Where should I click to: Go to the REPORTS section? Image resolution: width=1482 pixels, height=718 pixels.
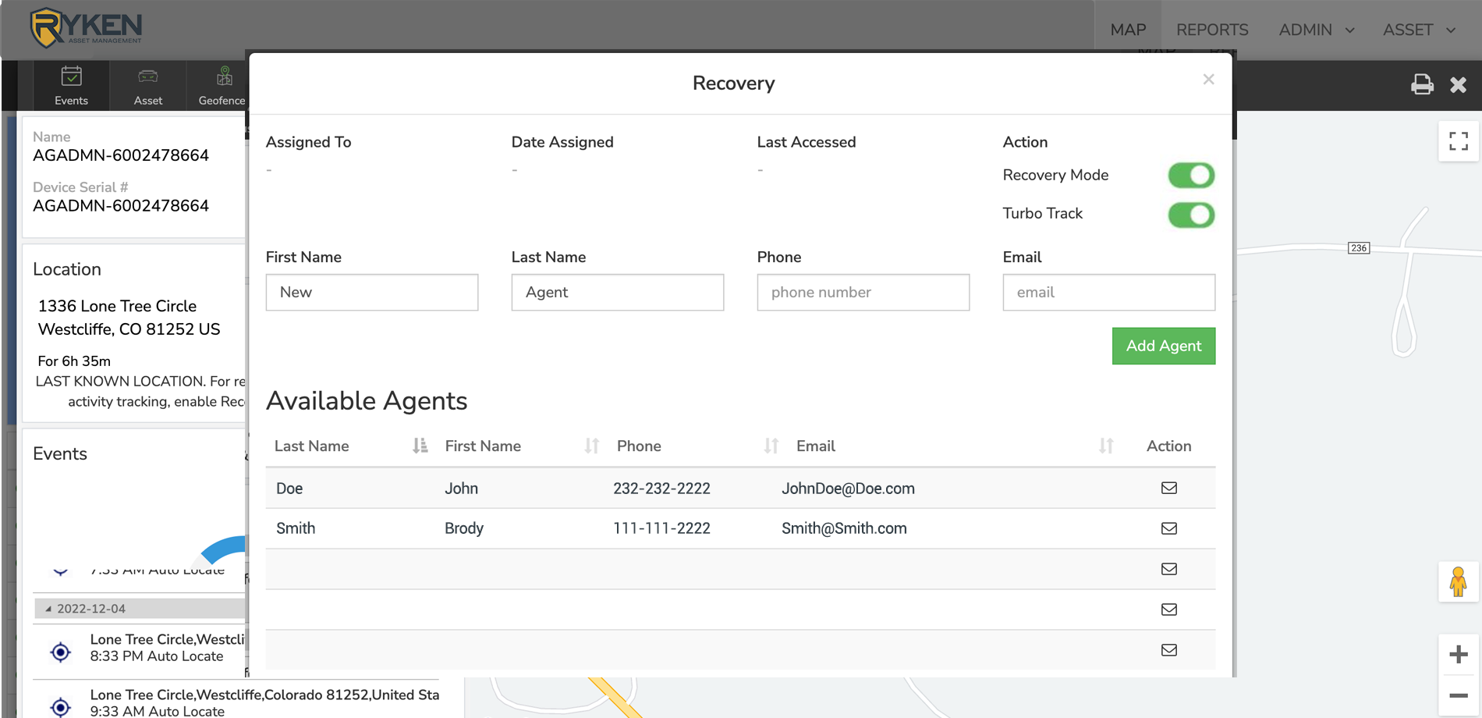(x=1212, y=30)
